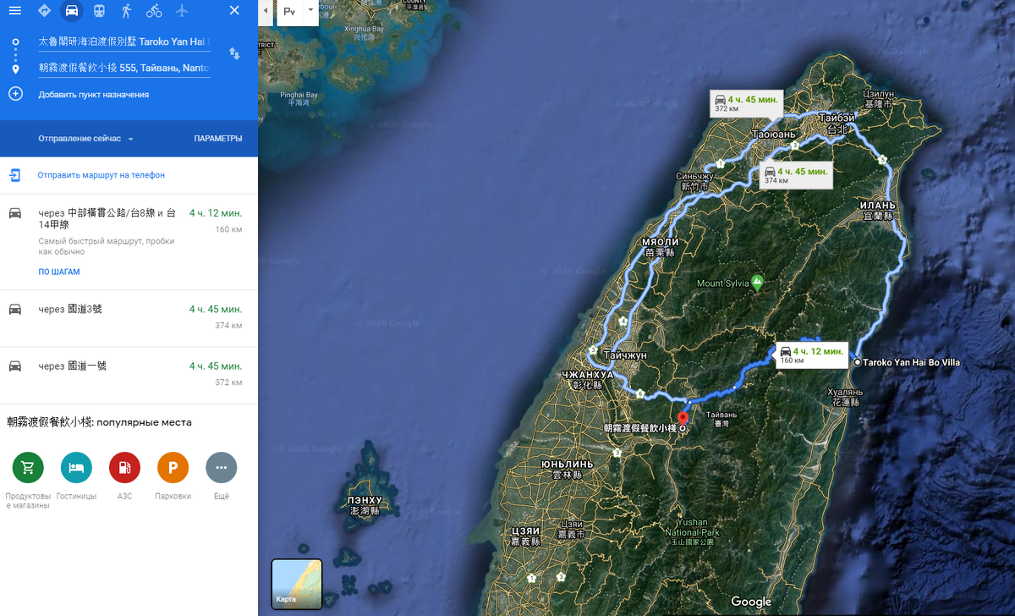This screenshot has width=1015, height=616.
Task: Click 'Добавить пункт назначения' text
Action: tap(94, 95)
